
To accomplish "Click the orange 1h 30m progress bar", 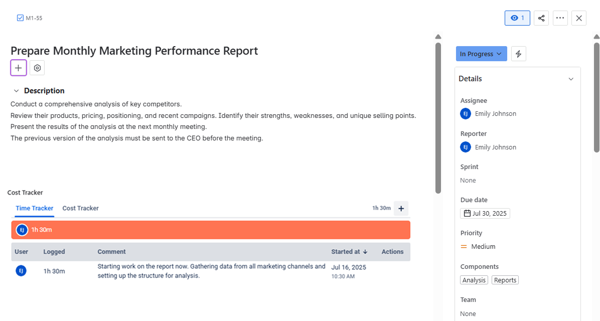I will (211, 230).
